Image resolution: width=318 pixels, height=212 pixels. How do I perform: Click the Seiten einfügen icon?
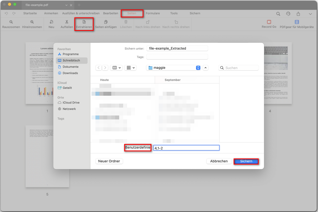pyautogui.click(x=106, y=22)
